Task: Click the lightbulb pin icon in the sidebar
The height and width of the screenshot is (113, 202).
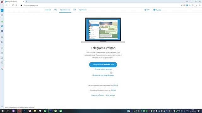Action: (2, 69)
